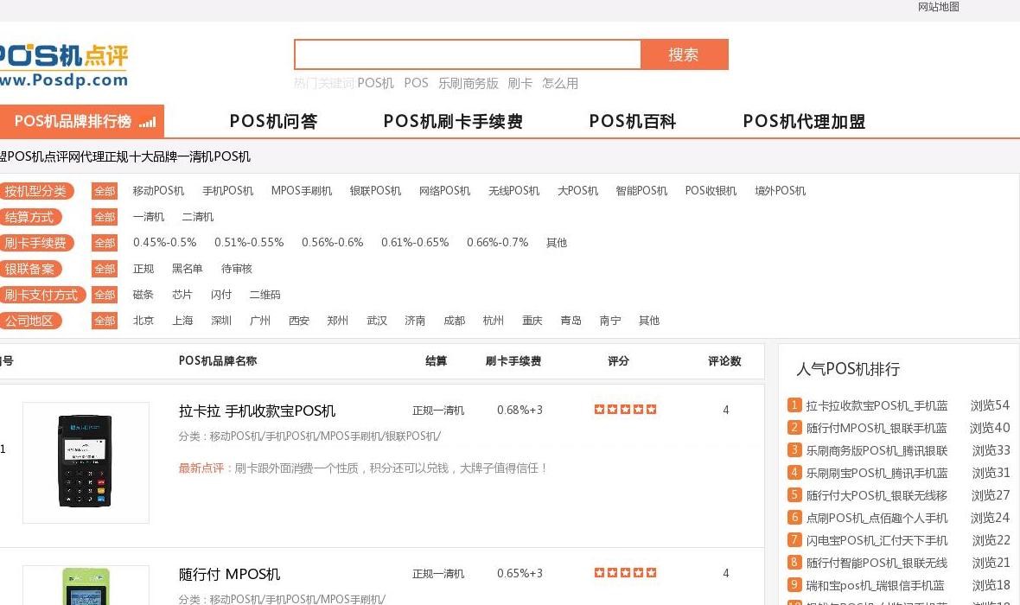Filter by 银联POS机 type

pos(375,191)
